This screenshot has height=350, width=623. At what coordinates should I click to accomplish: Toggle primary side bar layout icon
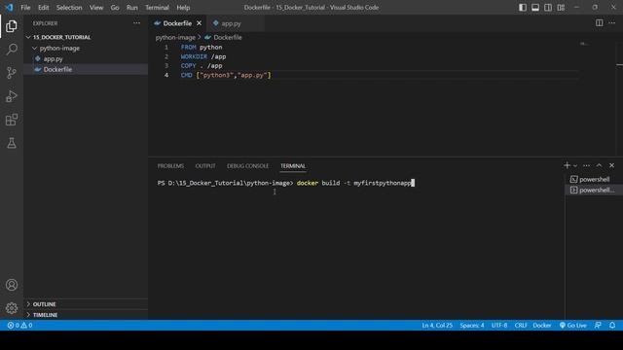coord(523,7)
